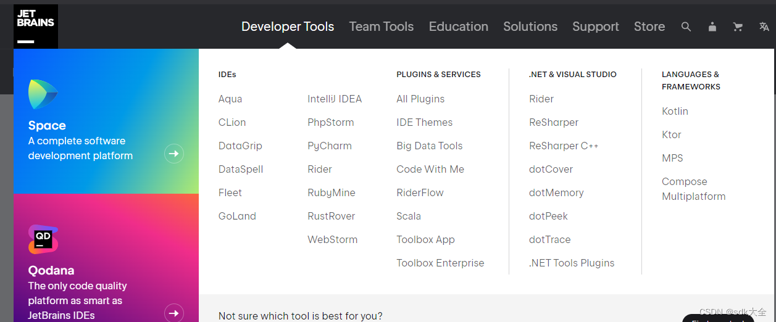Open the Ktor link
Image resolution: width=776 pixels, height=322 pixels.
click(x=672, y=134)
